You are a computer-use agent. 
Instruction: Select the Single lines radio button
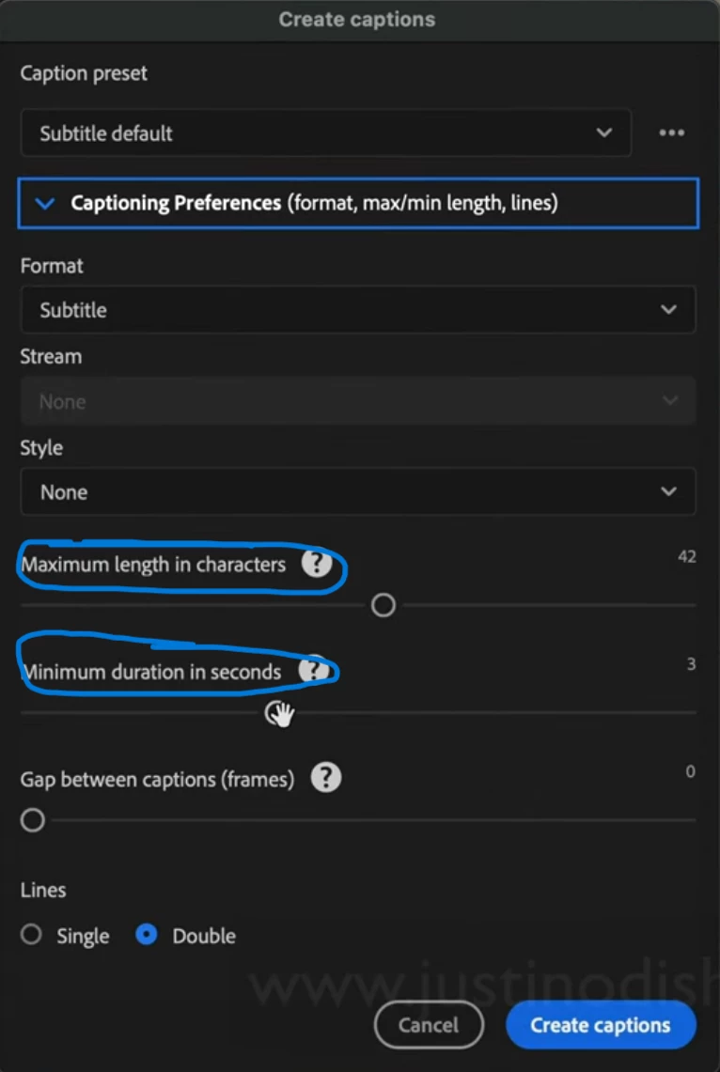click(32, 935)
